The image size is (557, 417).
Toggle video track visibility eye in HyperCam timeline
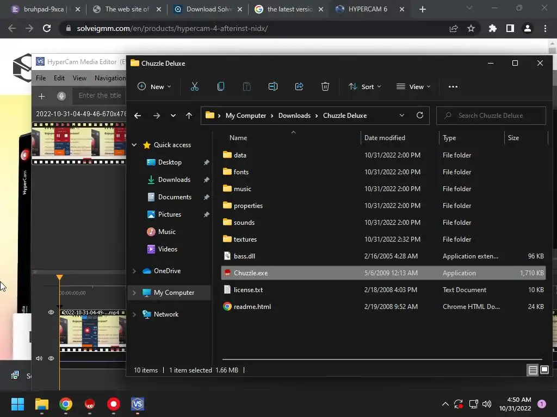coord(51,312)
